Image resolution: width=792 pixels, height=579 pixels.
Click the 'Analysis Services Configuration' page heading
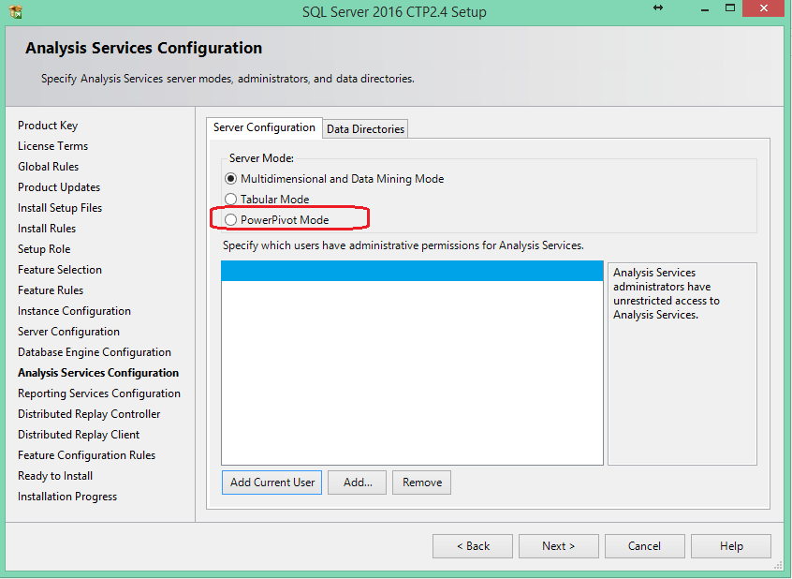pos(144,48)
